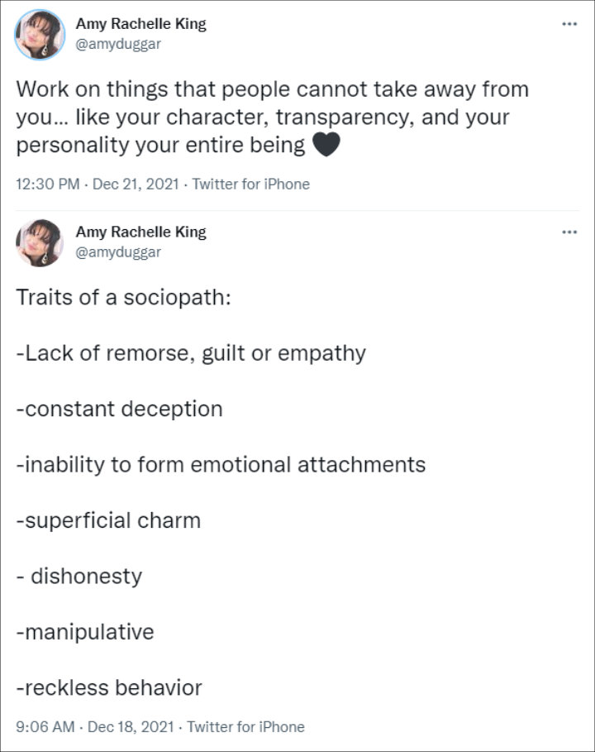Screen dimensions: 595x752
Task: Click the Dec 18, 2021 date
Action: (x=131, y=726)
